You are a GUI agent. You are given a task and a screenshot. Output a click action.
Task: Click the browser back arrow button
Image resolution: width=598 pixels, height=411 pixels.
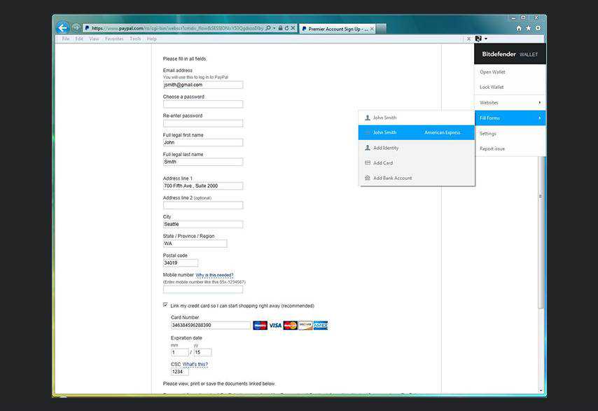click(62, 28)
